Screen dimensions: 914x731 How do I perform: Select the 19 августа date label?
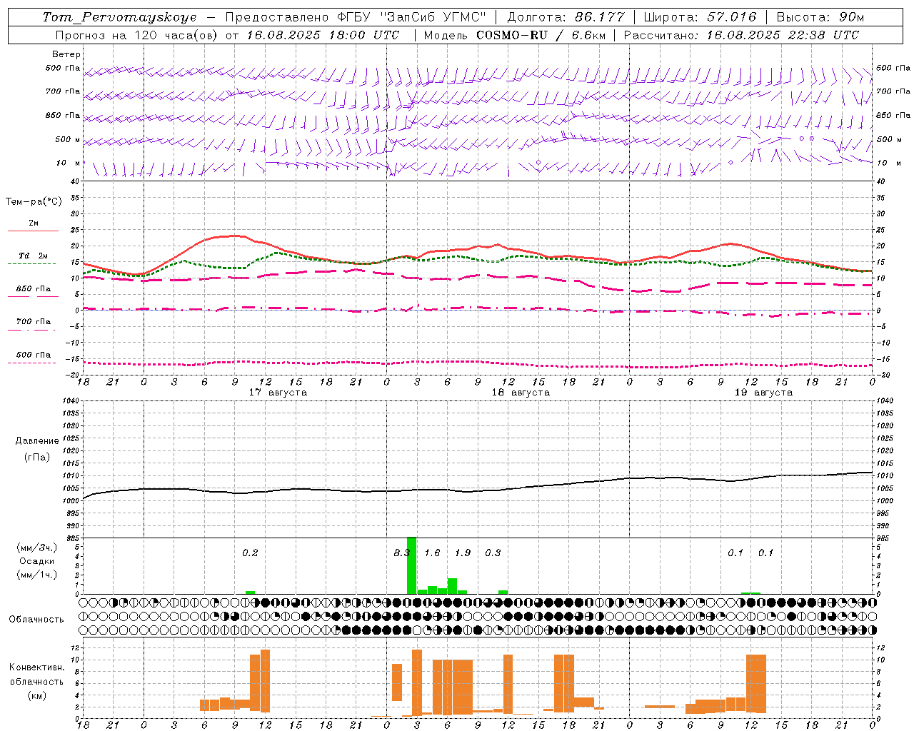tap(763, 393)
